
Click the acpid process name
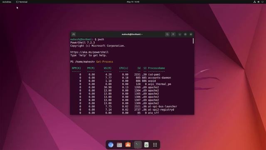pos(152,81)
